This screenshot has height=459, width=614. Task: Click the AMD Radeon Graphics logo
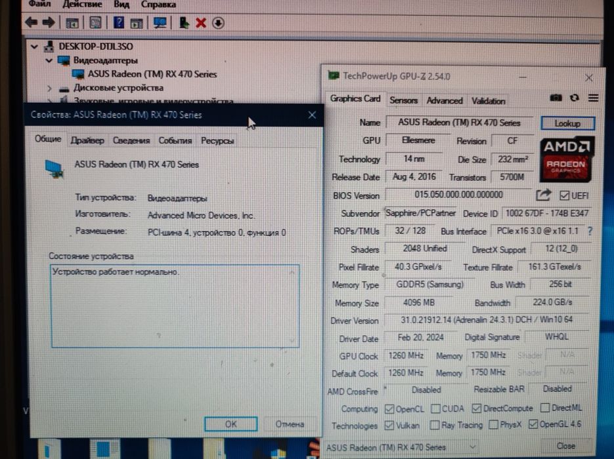tap(567, 159)
